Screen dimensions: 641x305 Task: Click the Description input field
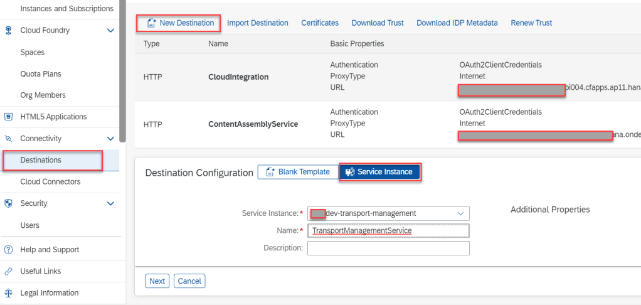point(388,249)
